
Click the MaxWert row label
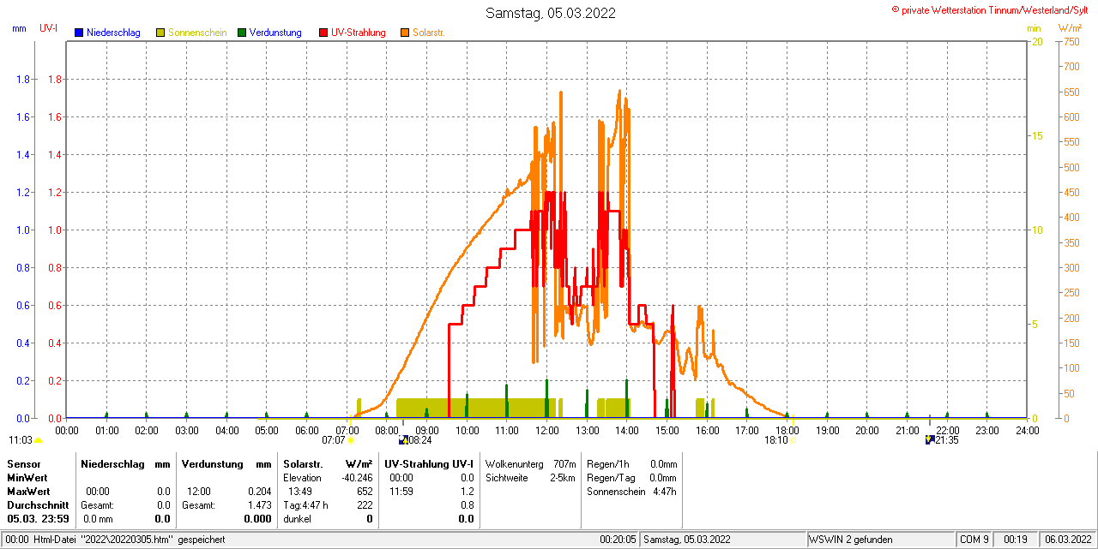(30, 492)
